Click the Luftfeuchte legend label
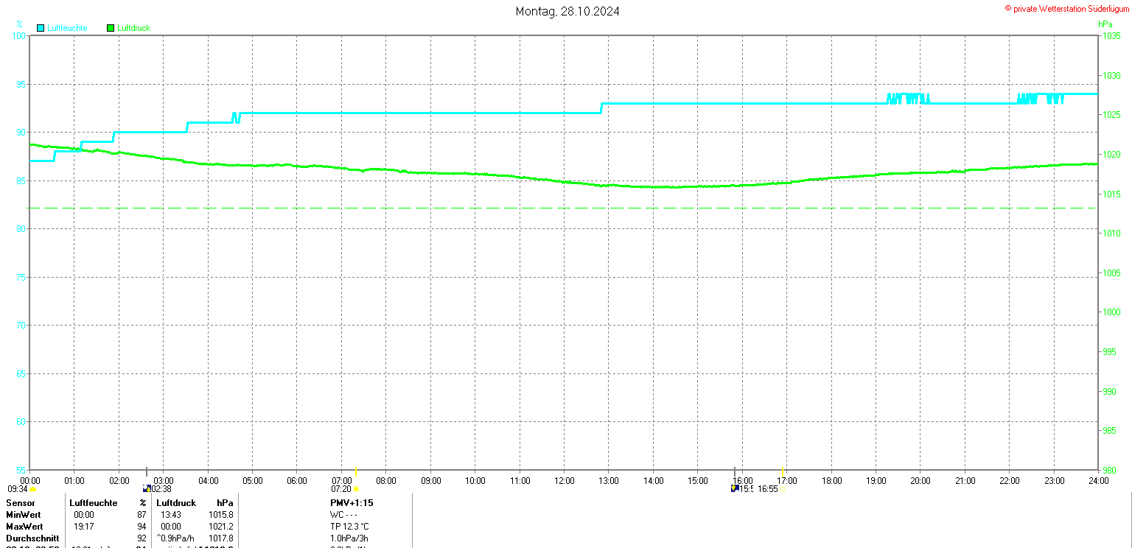Screen dimensions: 1132x548 67,28
